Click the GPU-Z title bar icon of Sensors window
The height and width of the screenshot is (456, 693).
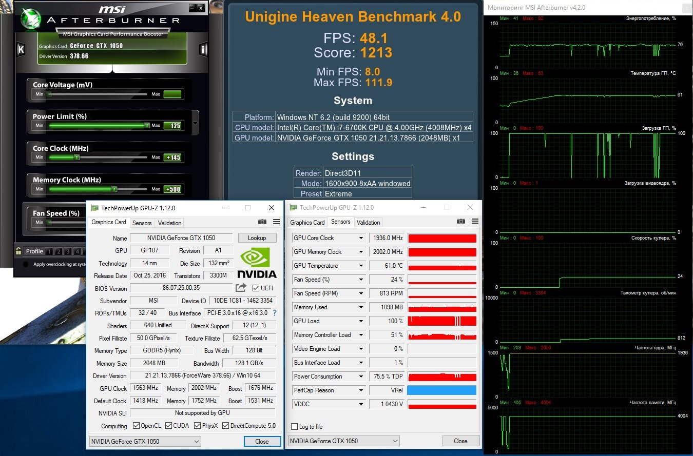(x=293, y=208)
